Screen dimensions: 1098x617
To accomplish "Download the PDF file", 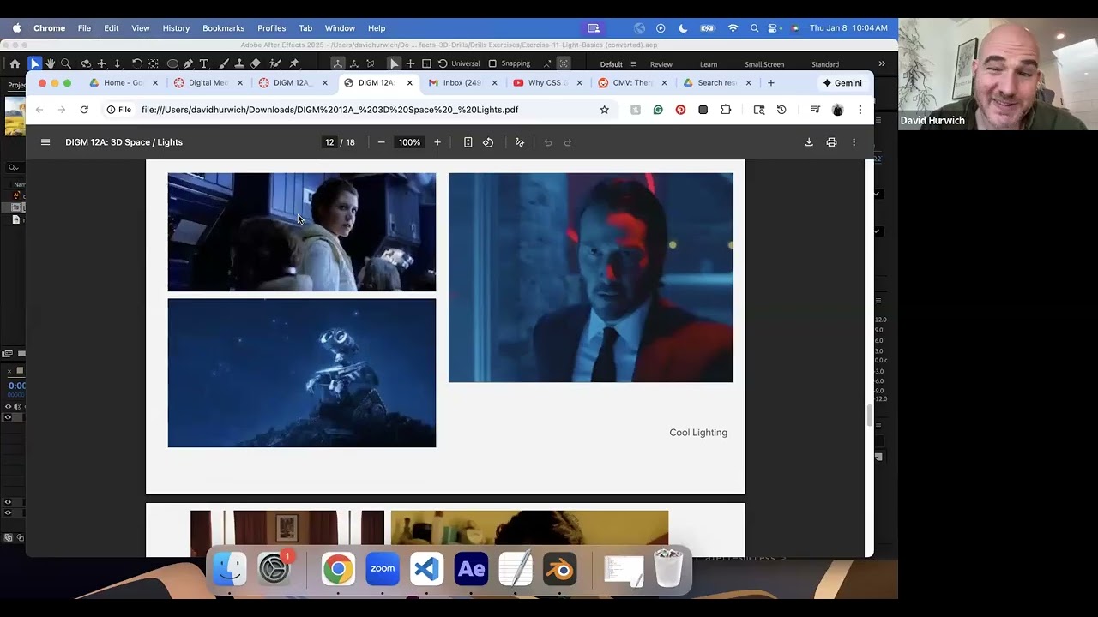I will coord(809,142).
